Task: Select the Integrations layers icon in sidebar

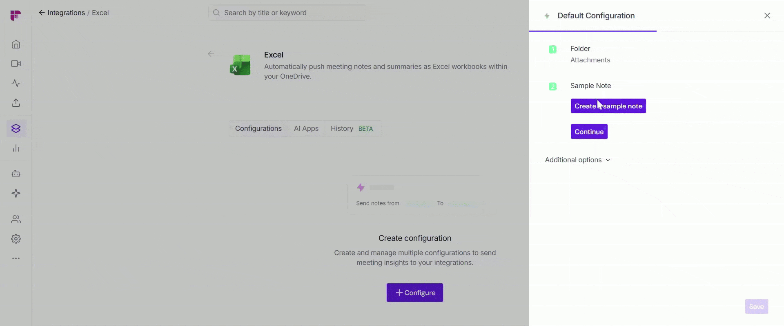Action: 16,128
